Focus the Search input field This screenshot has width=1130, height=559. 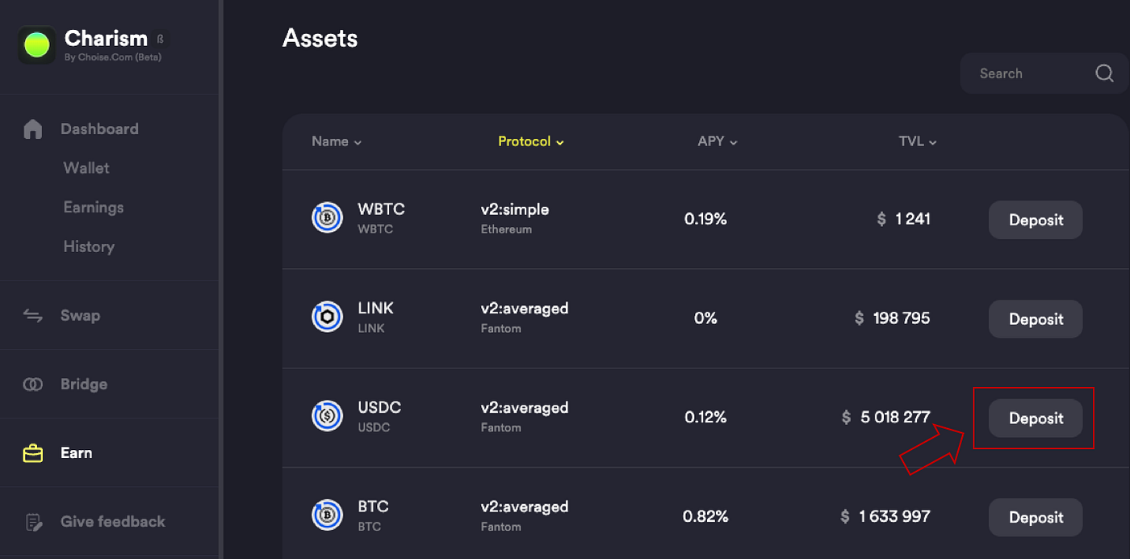click(1025, 74)
